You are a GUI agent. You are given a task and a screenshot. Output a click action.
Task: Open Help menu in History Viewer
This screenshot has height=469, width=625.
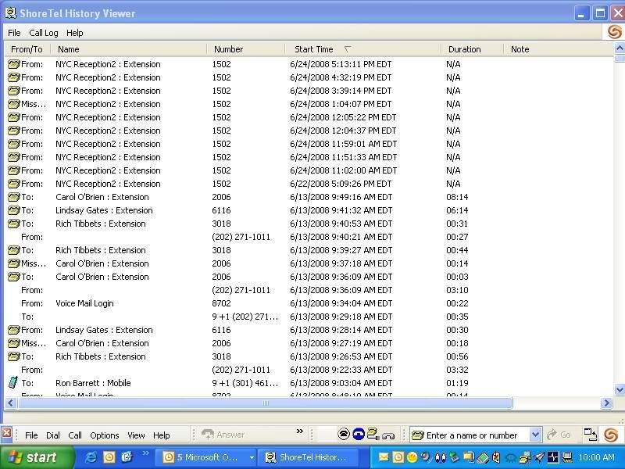(74, 33)
